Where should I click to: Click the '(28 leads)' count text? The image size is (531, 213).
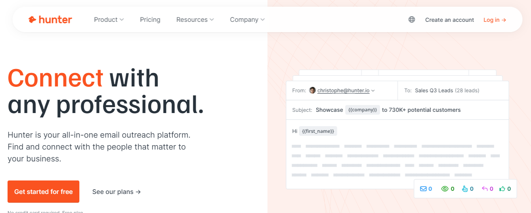467,90
